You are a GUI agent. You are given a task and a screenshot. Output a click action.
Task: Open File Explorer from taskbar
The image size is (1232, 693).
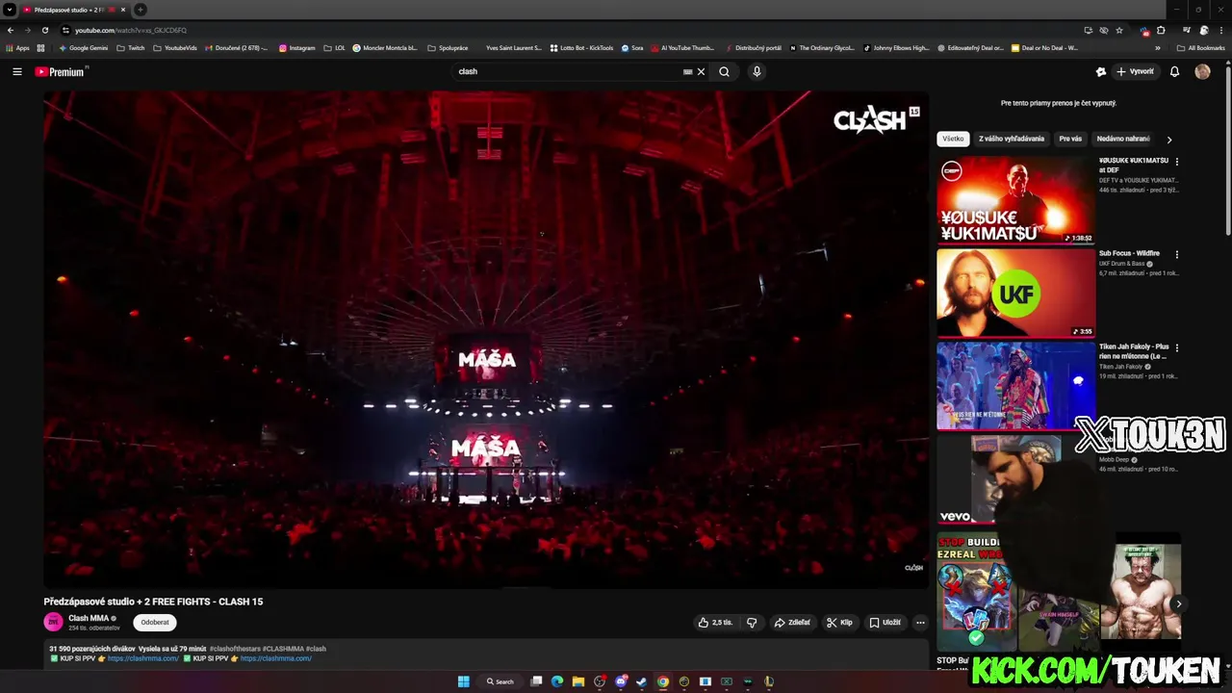click(578, 681)
